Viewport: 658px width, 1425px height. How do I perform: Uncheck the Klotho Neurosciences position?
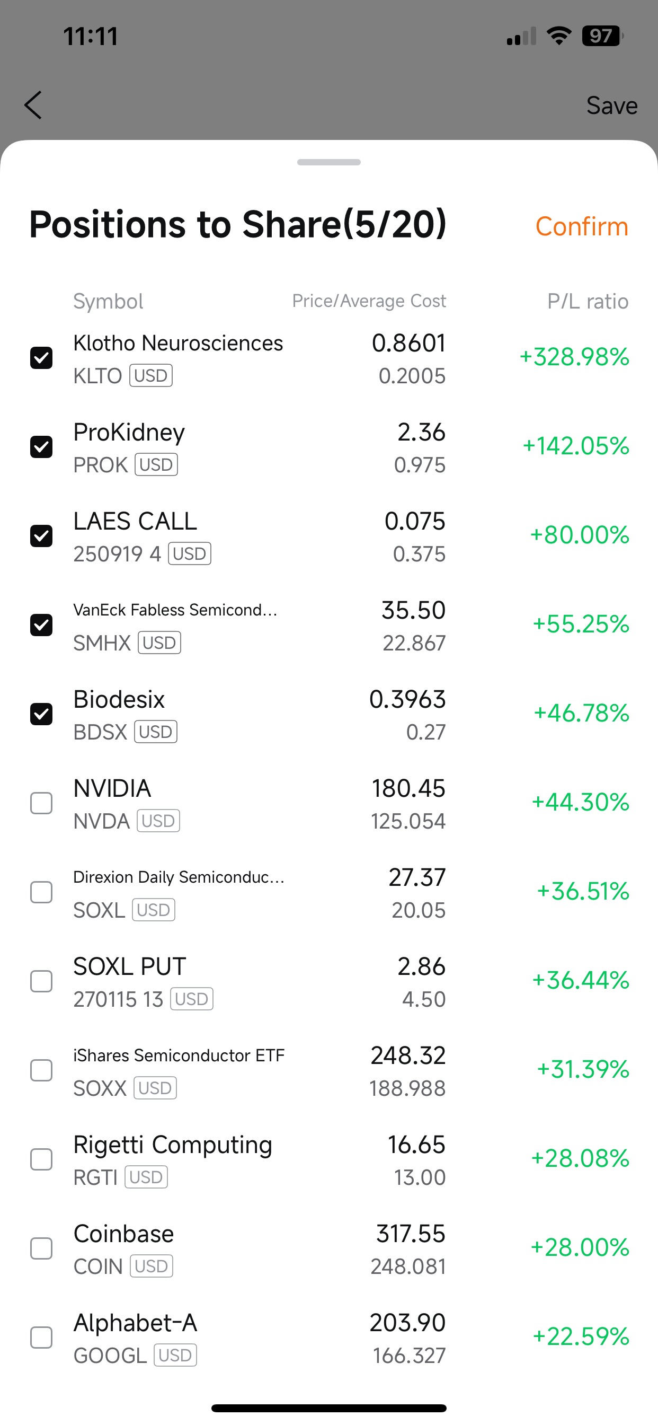pyautogui.click(x=41, y=358)
